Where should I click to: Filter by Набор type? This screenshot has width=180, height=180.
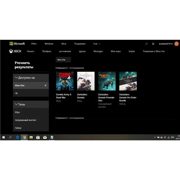click(31, 128)
